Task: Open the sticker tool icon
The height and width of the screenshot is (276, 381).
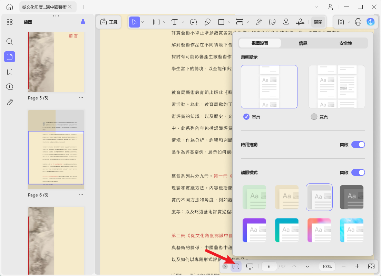Action: tap(272, 22)
